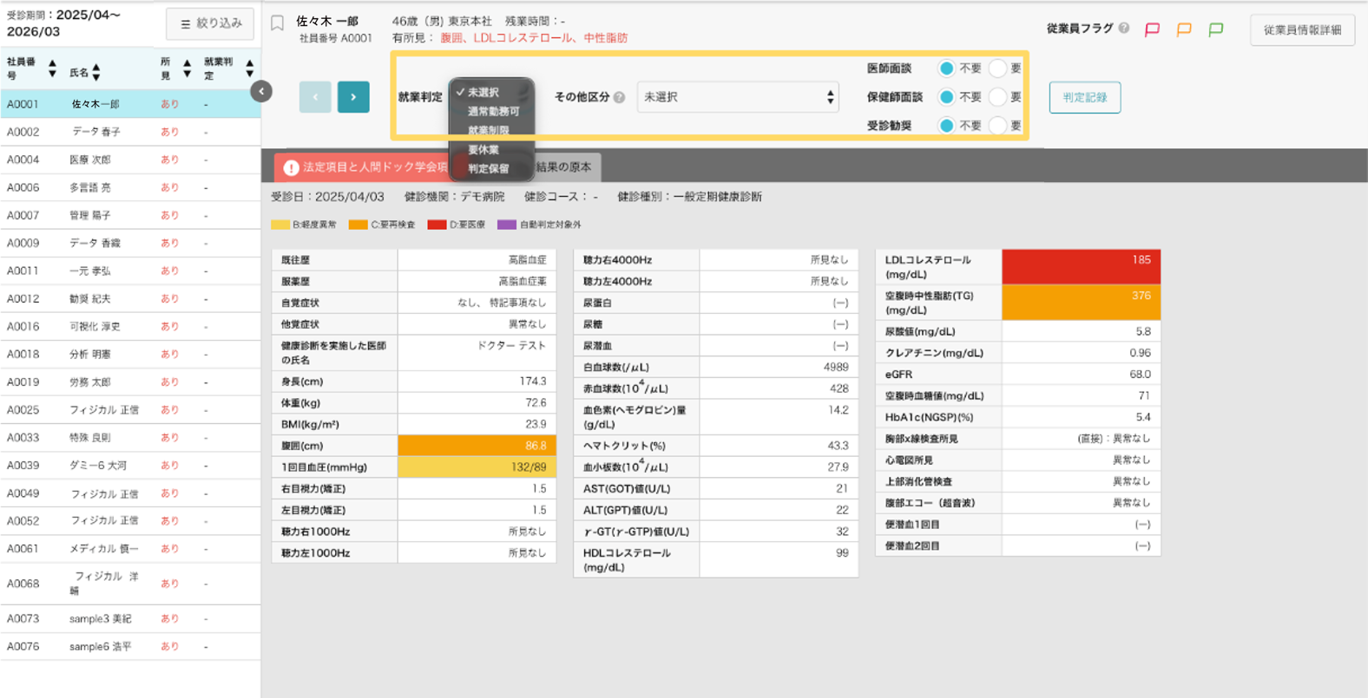The height and width of the screenshot is (698, 1368).
Task: Go to previous employee with left arrow
Action: (315, 97)
